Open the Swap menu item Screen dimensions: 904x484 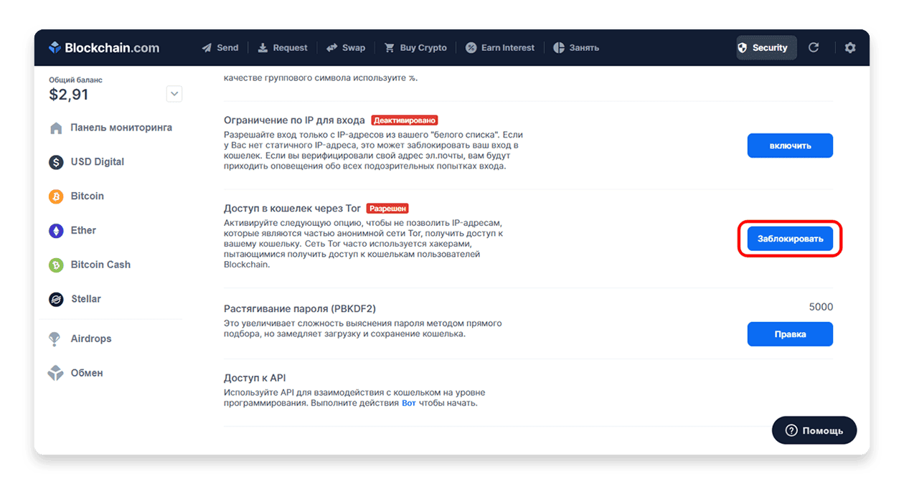[346, 48]
